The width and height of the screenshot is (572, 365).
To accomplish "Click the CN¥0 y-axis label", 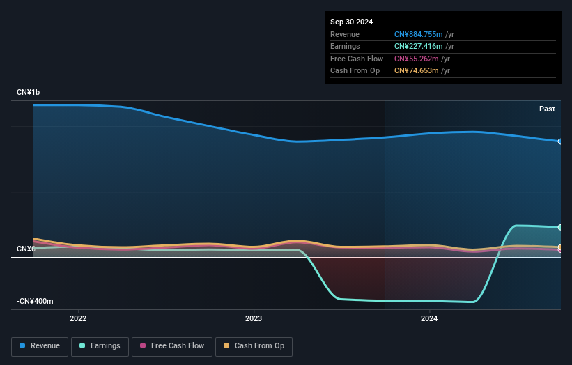I will pos(26,249).
